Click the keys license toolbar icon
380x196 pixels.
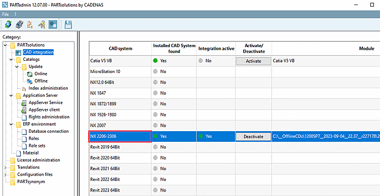[x=42, y=24]
